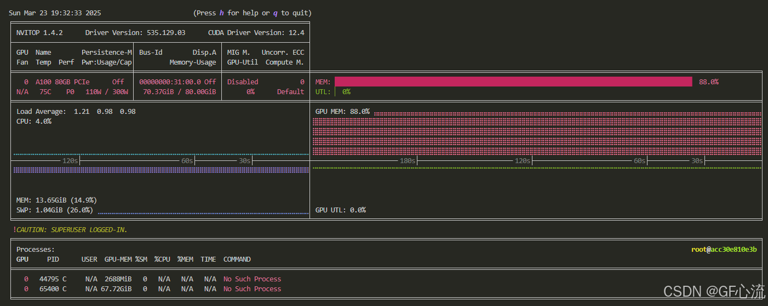Click the %CPU column header
The image size is (768, 306).
point(162,259)
